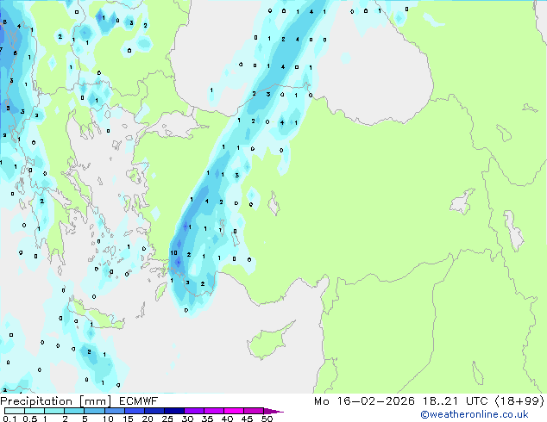Select the 5–10 mm legend color swatch
The height and width of the screenshot is (422, 547).
click(95, 411)
